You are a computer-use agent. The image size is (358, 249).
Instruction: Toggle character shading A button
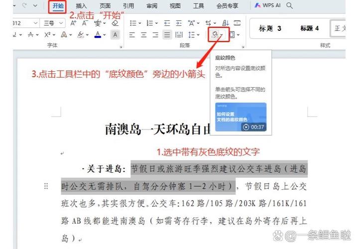tap(116, 35)
